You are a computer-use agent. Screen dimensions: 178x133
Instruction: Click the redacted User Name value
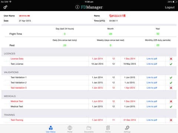pos(24,16)
